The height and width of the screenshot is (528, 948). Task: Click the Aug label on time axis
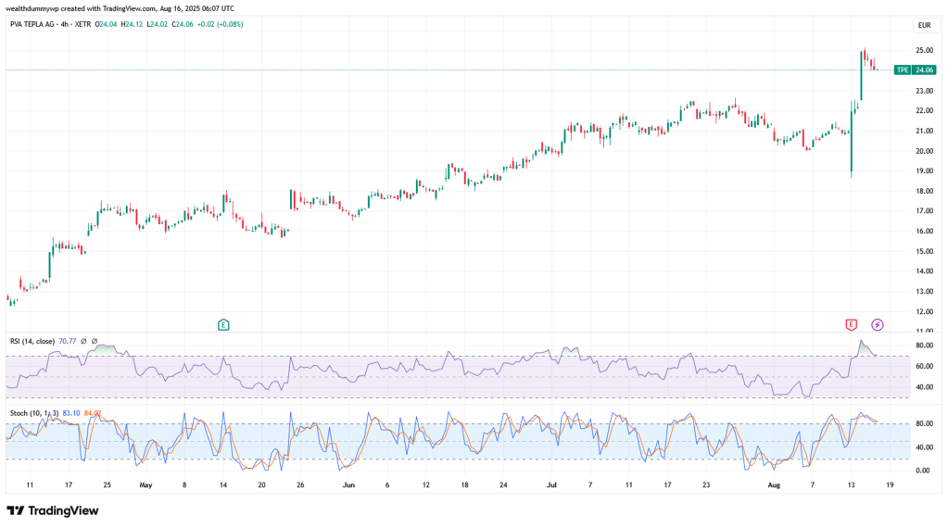(774, 484)
